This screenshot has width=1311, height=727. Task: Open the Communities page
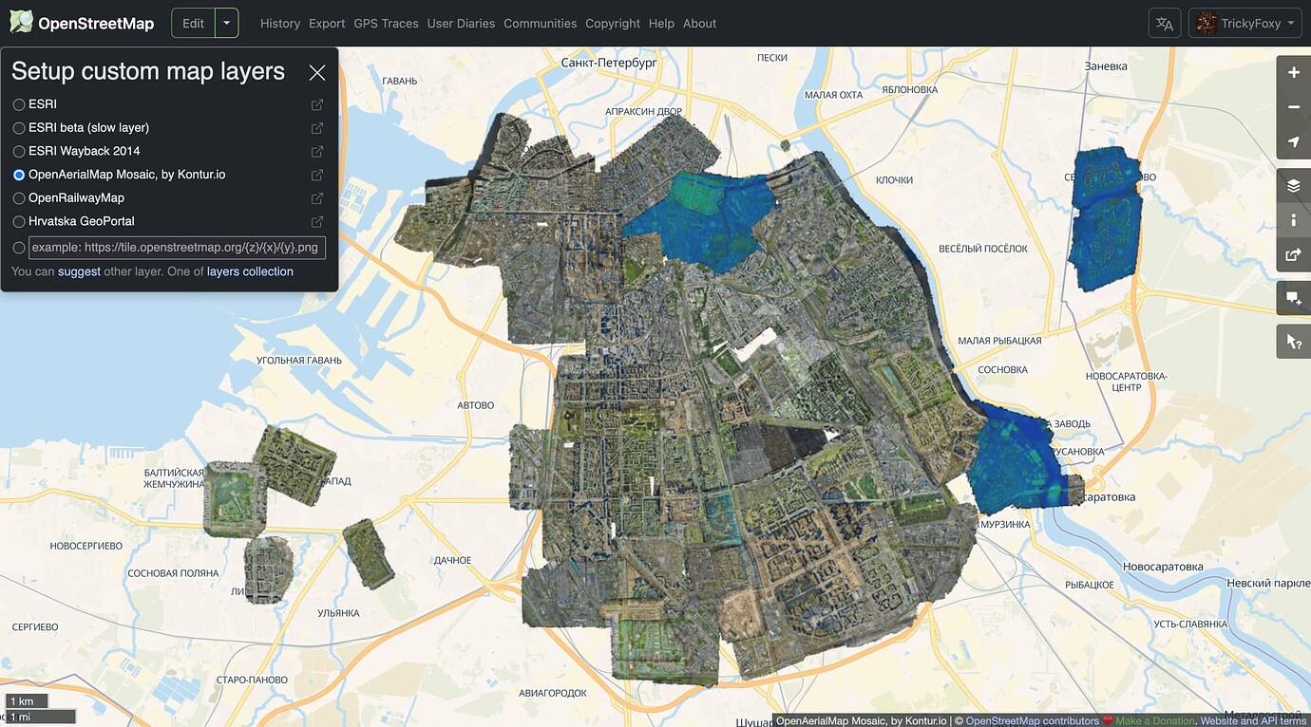540,23
